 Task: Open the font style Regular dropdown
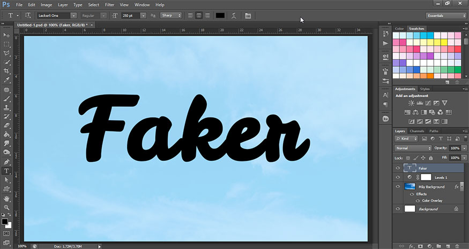[x=103, y=15]
